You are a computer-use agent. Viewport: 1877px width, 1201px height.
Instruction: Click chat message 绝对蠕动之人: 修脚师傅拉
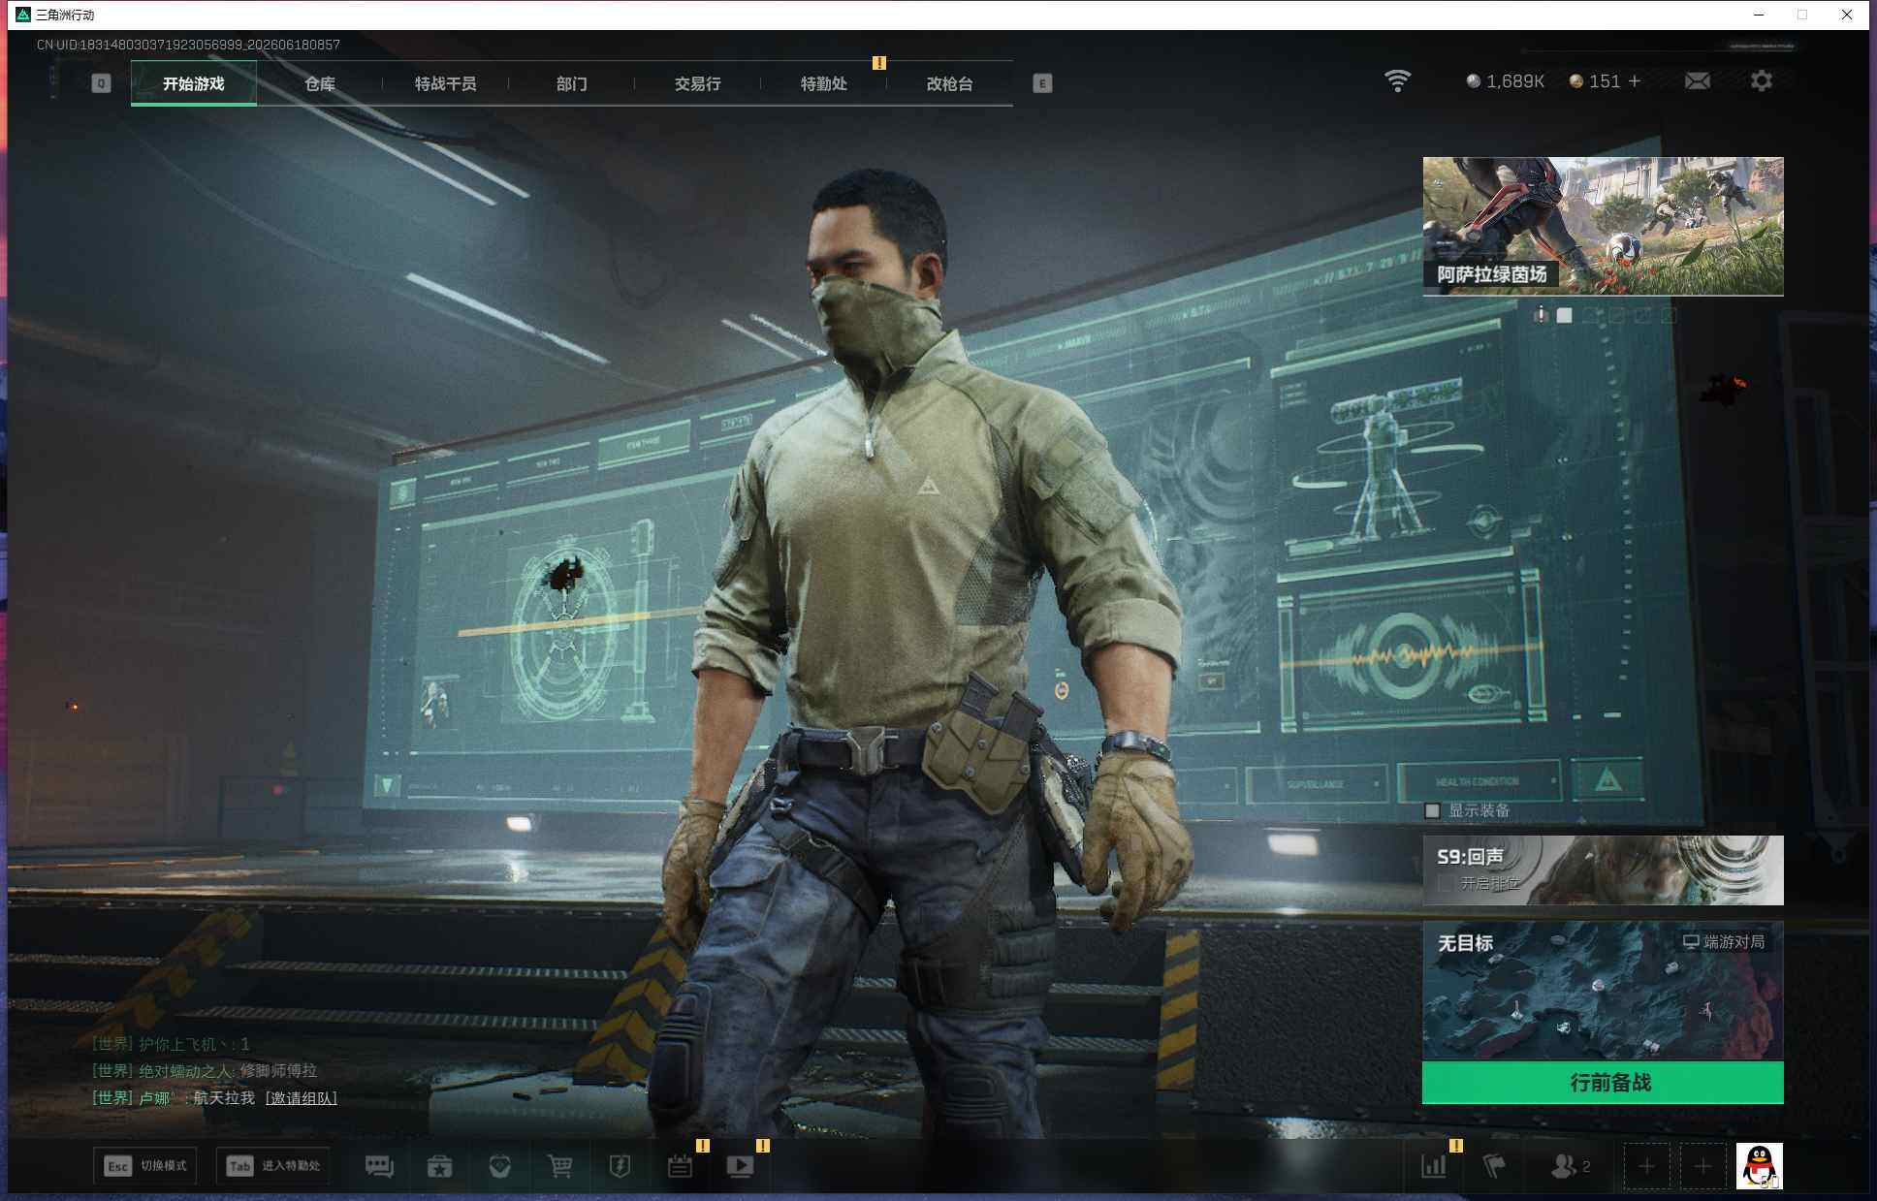(x=205, y=1070)
